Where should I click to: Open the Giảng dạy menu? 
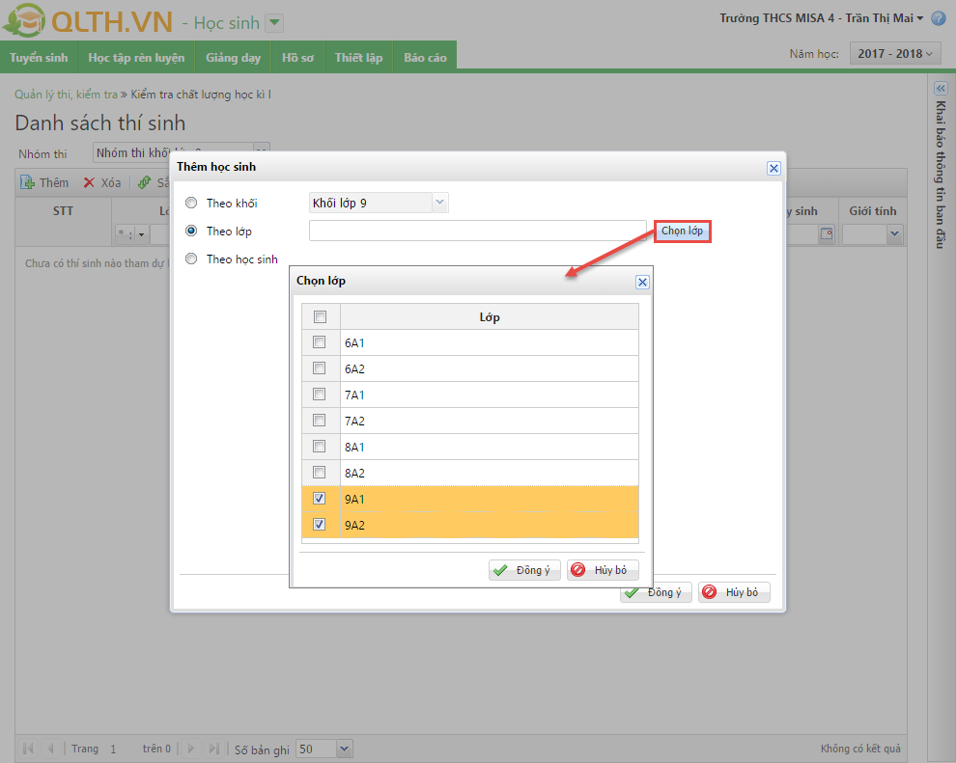pos(233,58)
